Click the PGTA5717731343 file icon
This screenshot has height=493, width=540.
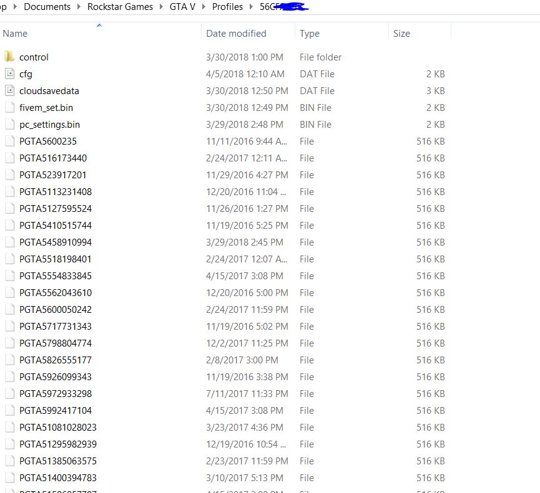pyautogui.click(x=10, y=326)
